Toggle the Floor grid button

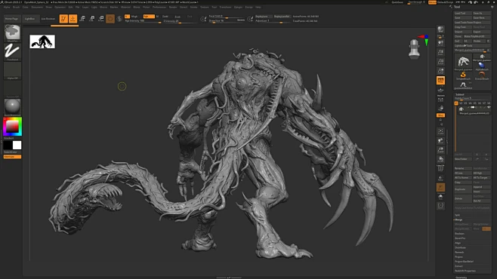point(440,90)
